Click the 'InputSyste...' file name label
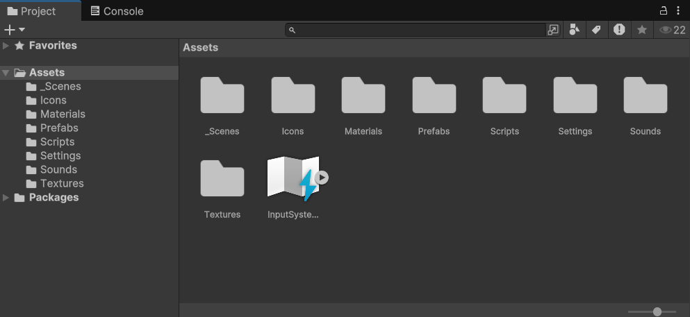 (293, 215)
